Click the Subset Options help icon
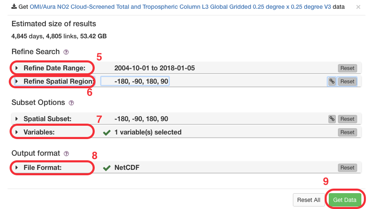This screenshot has width=368, height=209. point(71,103)
